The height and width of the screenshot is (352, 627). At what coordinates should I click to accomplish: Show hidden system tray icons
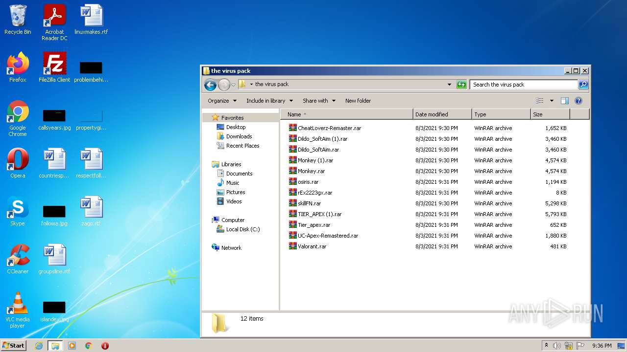546,346
